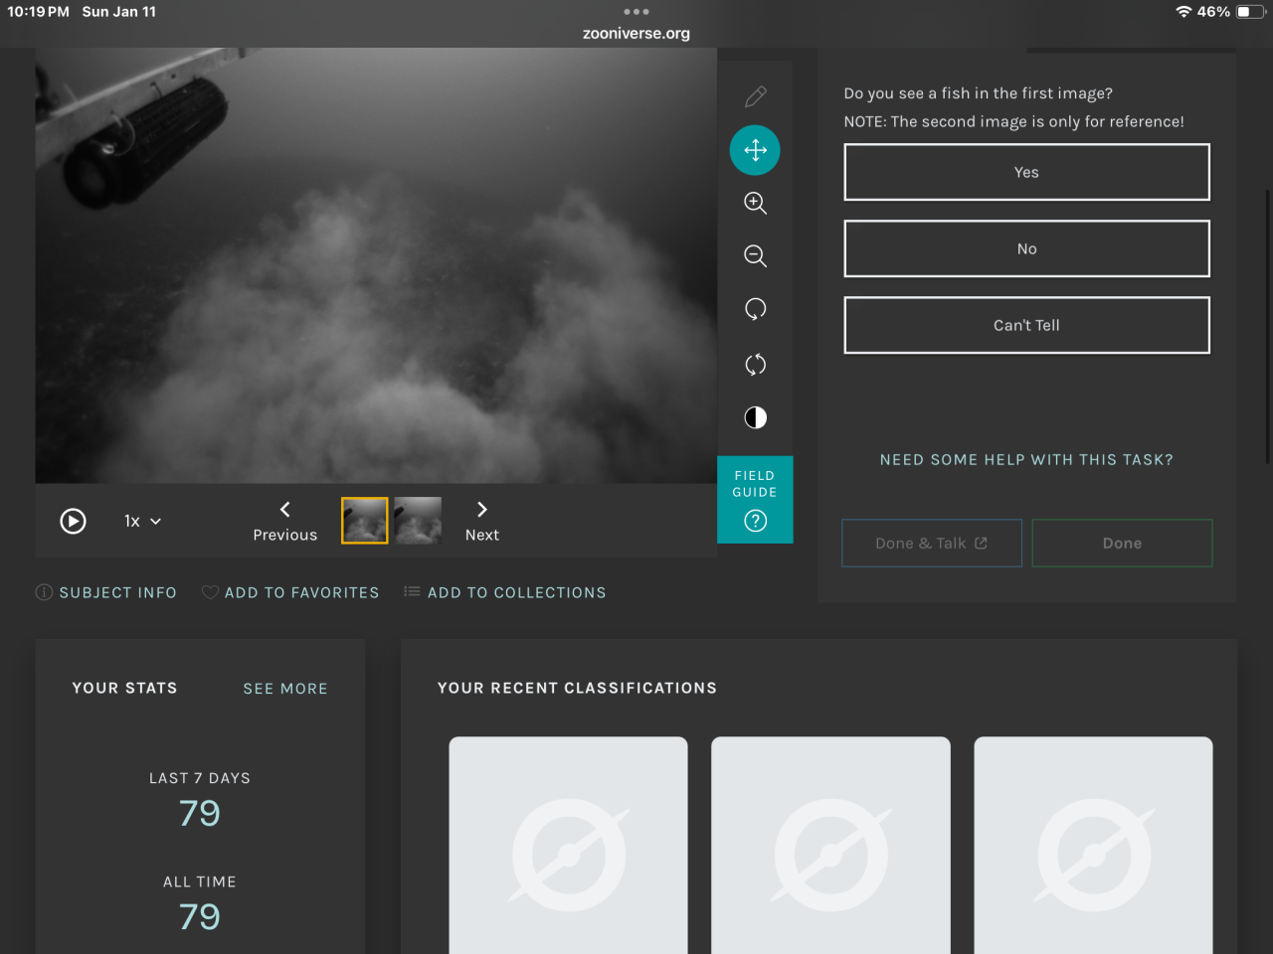Play the image sequence
Image resolution: width=1273 pixels, height=954 pixels.
point(73,521)
